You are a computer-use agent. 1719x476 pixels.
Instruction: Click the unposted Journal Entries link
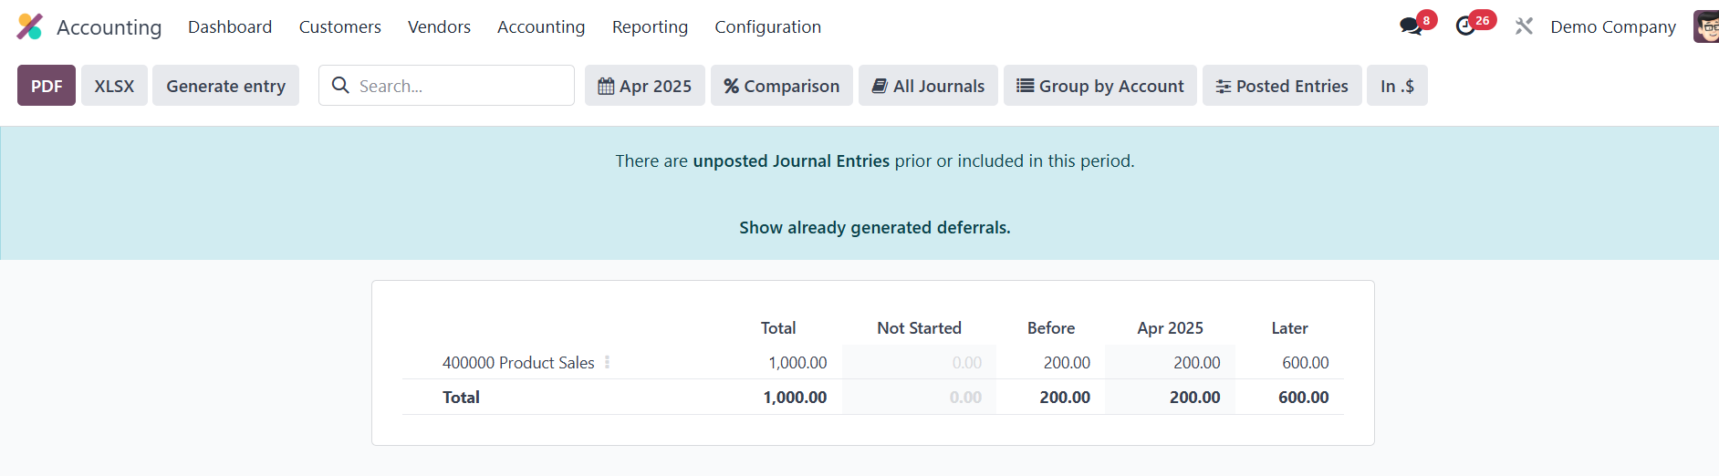(x=790, y=161)
